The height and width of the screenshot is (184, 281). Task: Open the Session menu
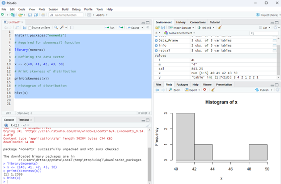[53, 9]
